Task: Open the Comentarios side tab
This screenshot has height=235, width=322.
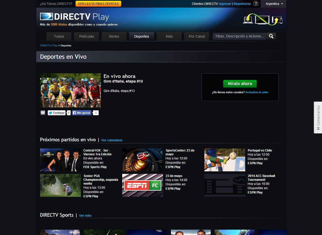Action: (318, 117)
